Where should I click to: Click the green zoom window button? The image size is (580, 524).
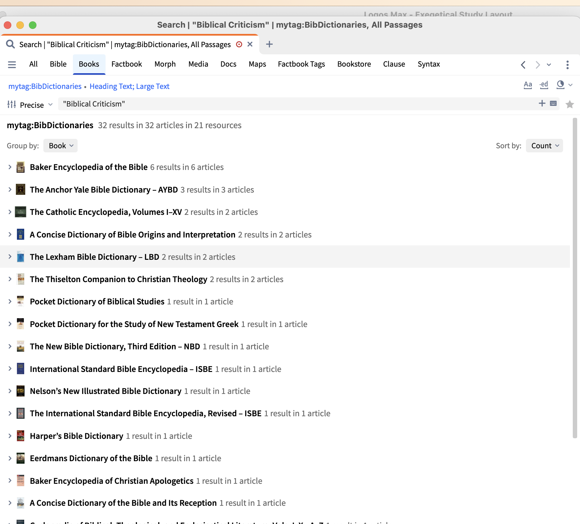click(x=33, y=25)
